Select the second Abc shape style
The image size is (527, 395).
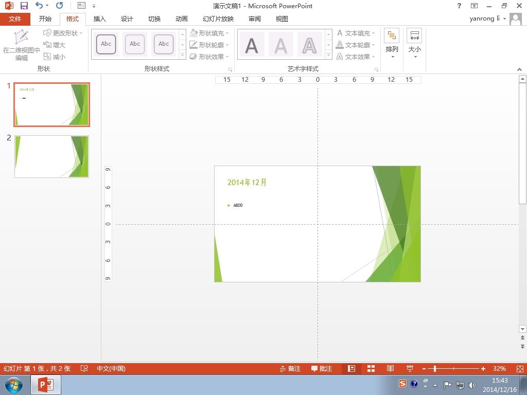(x=135, y=44)
